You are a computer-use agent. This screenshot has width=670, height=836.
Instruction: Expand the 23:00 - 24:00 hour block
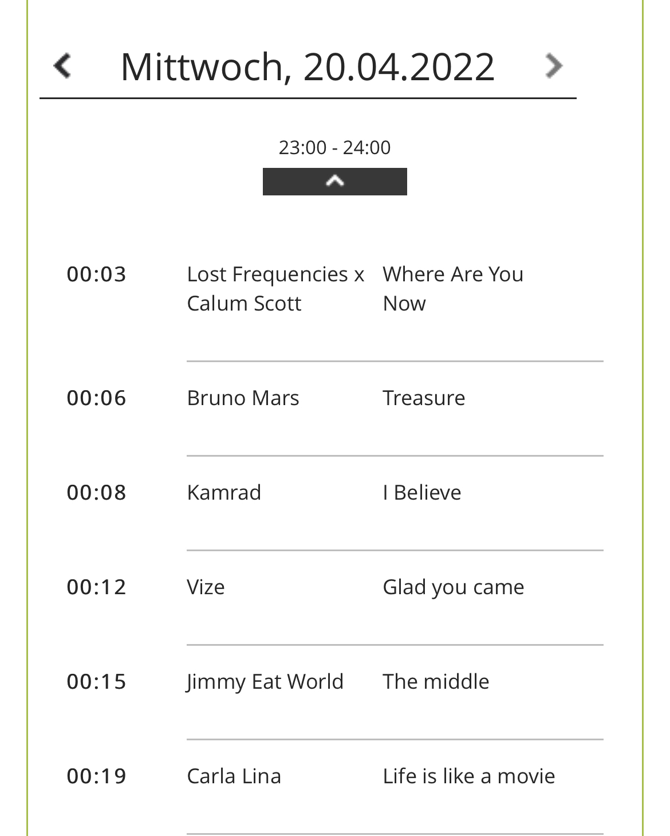[334, 182]
